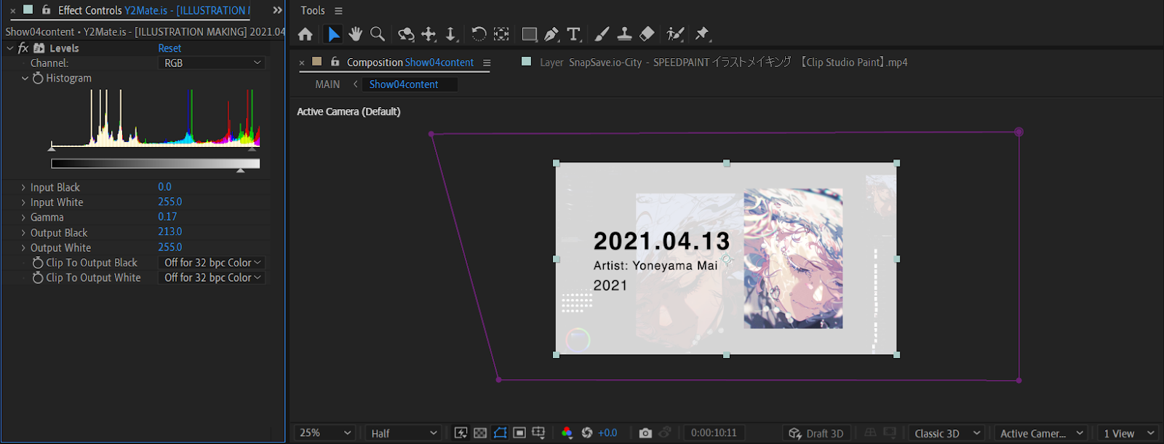Click the Gamma value 0.17

click(167, 217)
